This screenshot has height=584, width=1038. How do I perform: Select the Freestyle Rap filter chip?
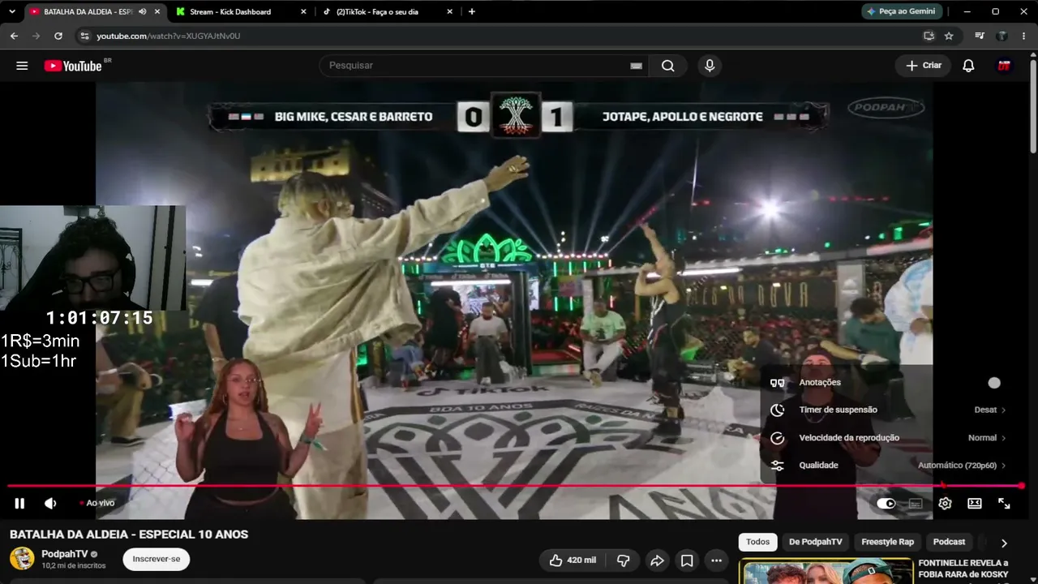tap(887, 542)
